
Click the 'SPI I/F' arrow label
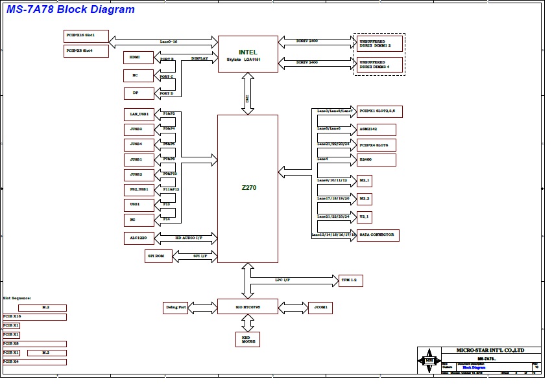coord(200,256)
